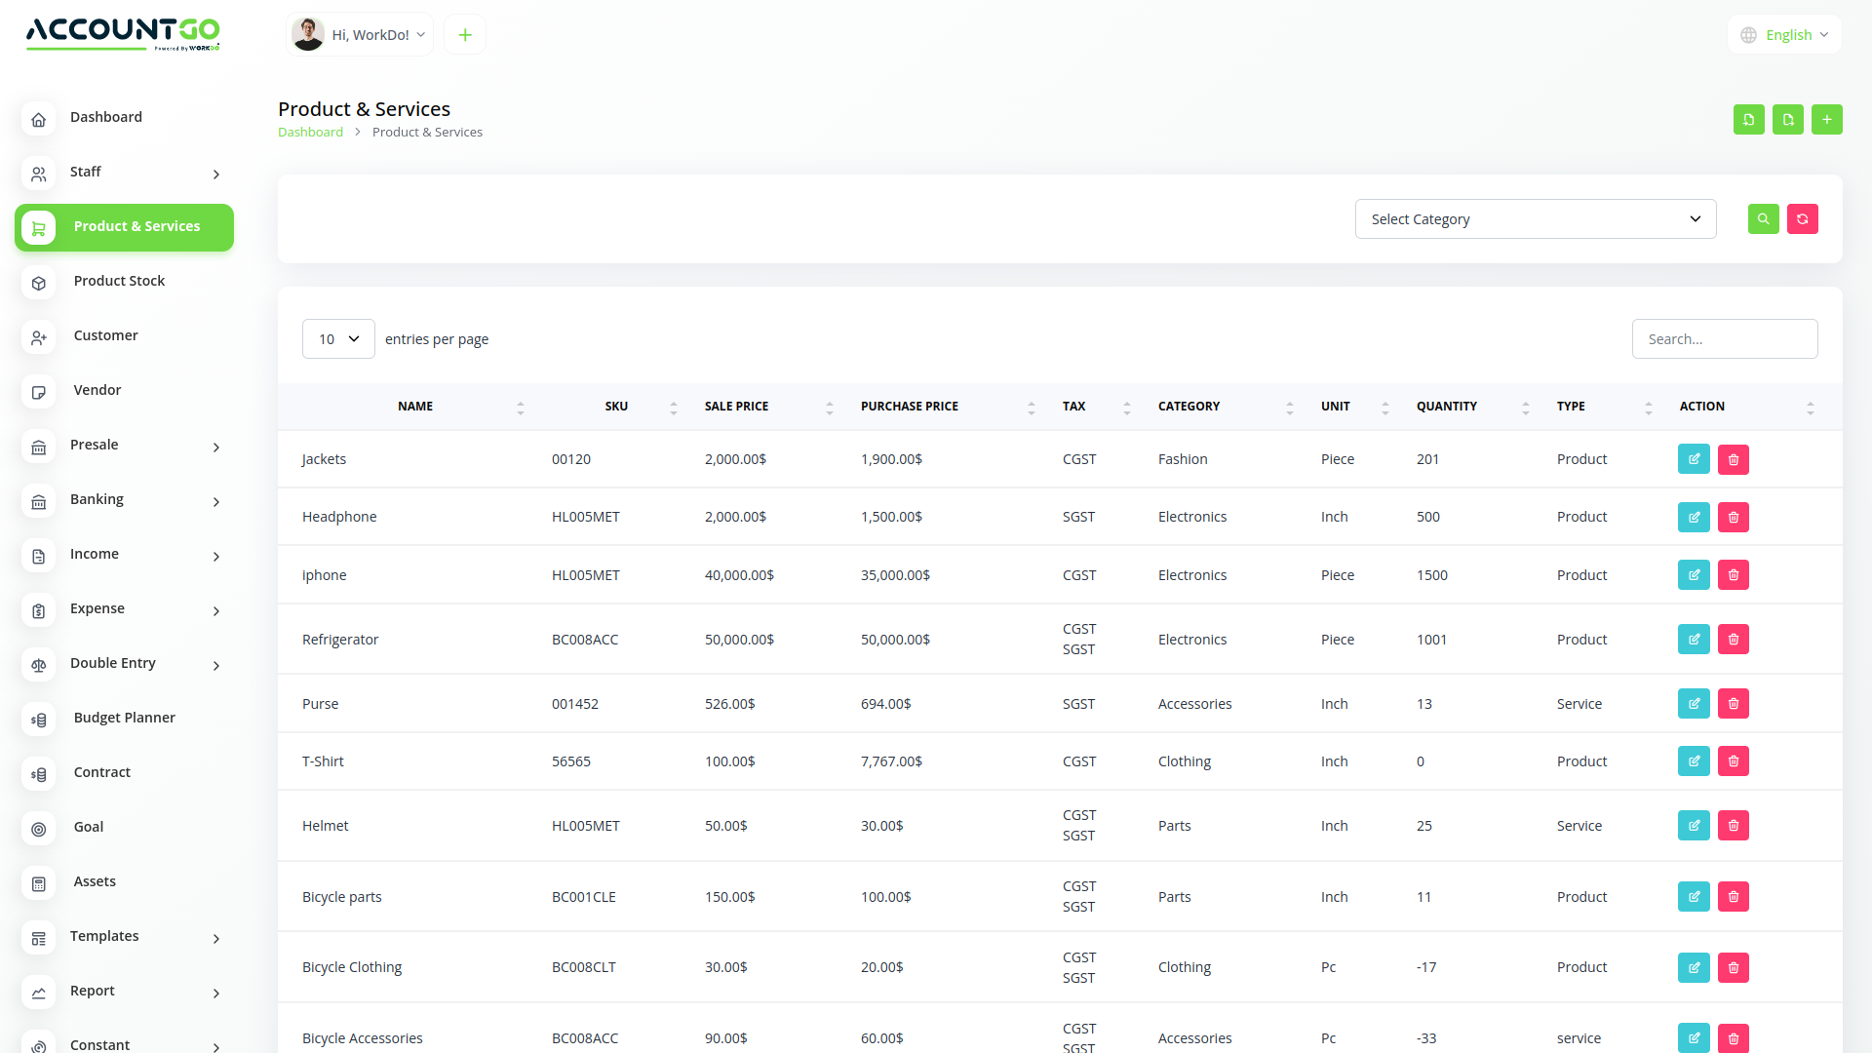Open the English language selector

(x=1784, y=34)
